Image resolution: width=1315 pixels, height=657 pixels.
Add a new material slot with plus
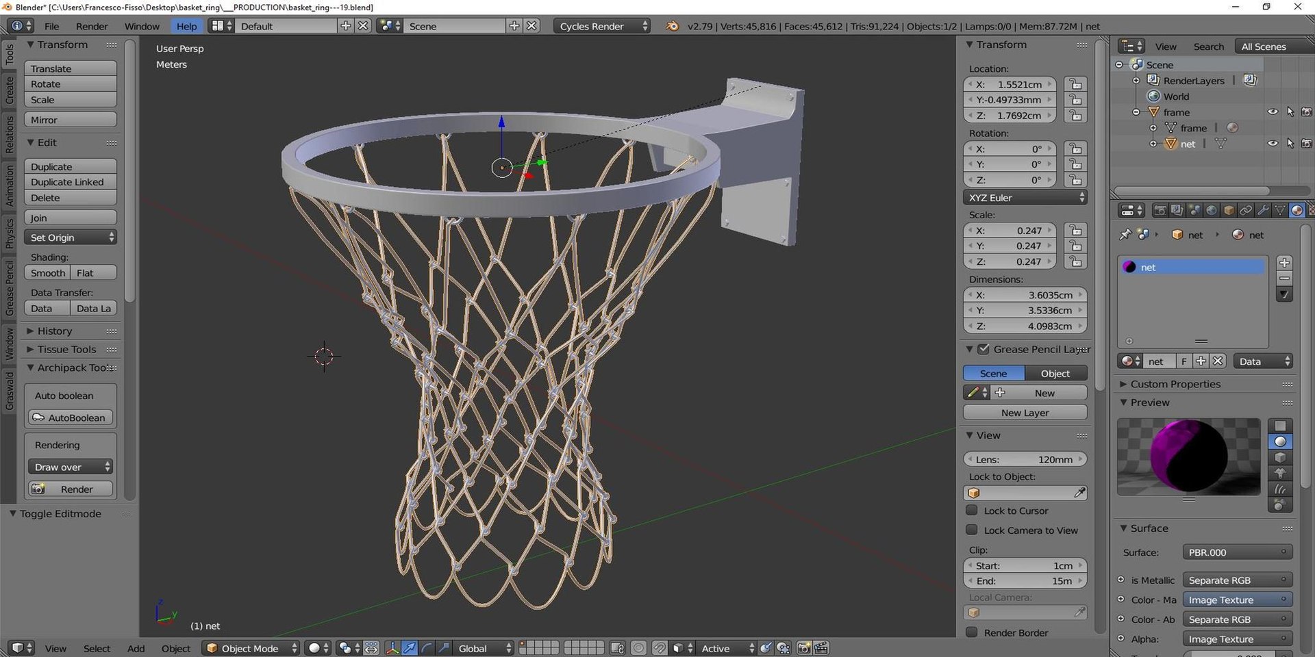click(1285, 263)
